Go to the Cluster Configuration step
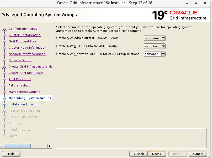 pos(24,35)
